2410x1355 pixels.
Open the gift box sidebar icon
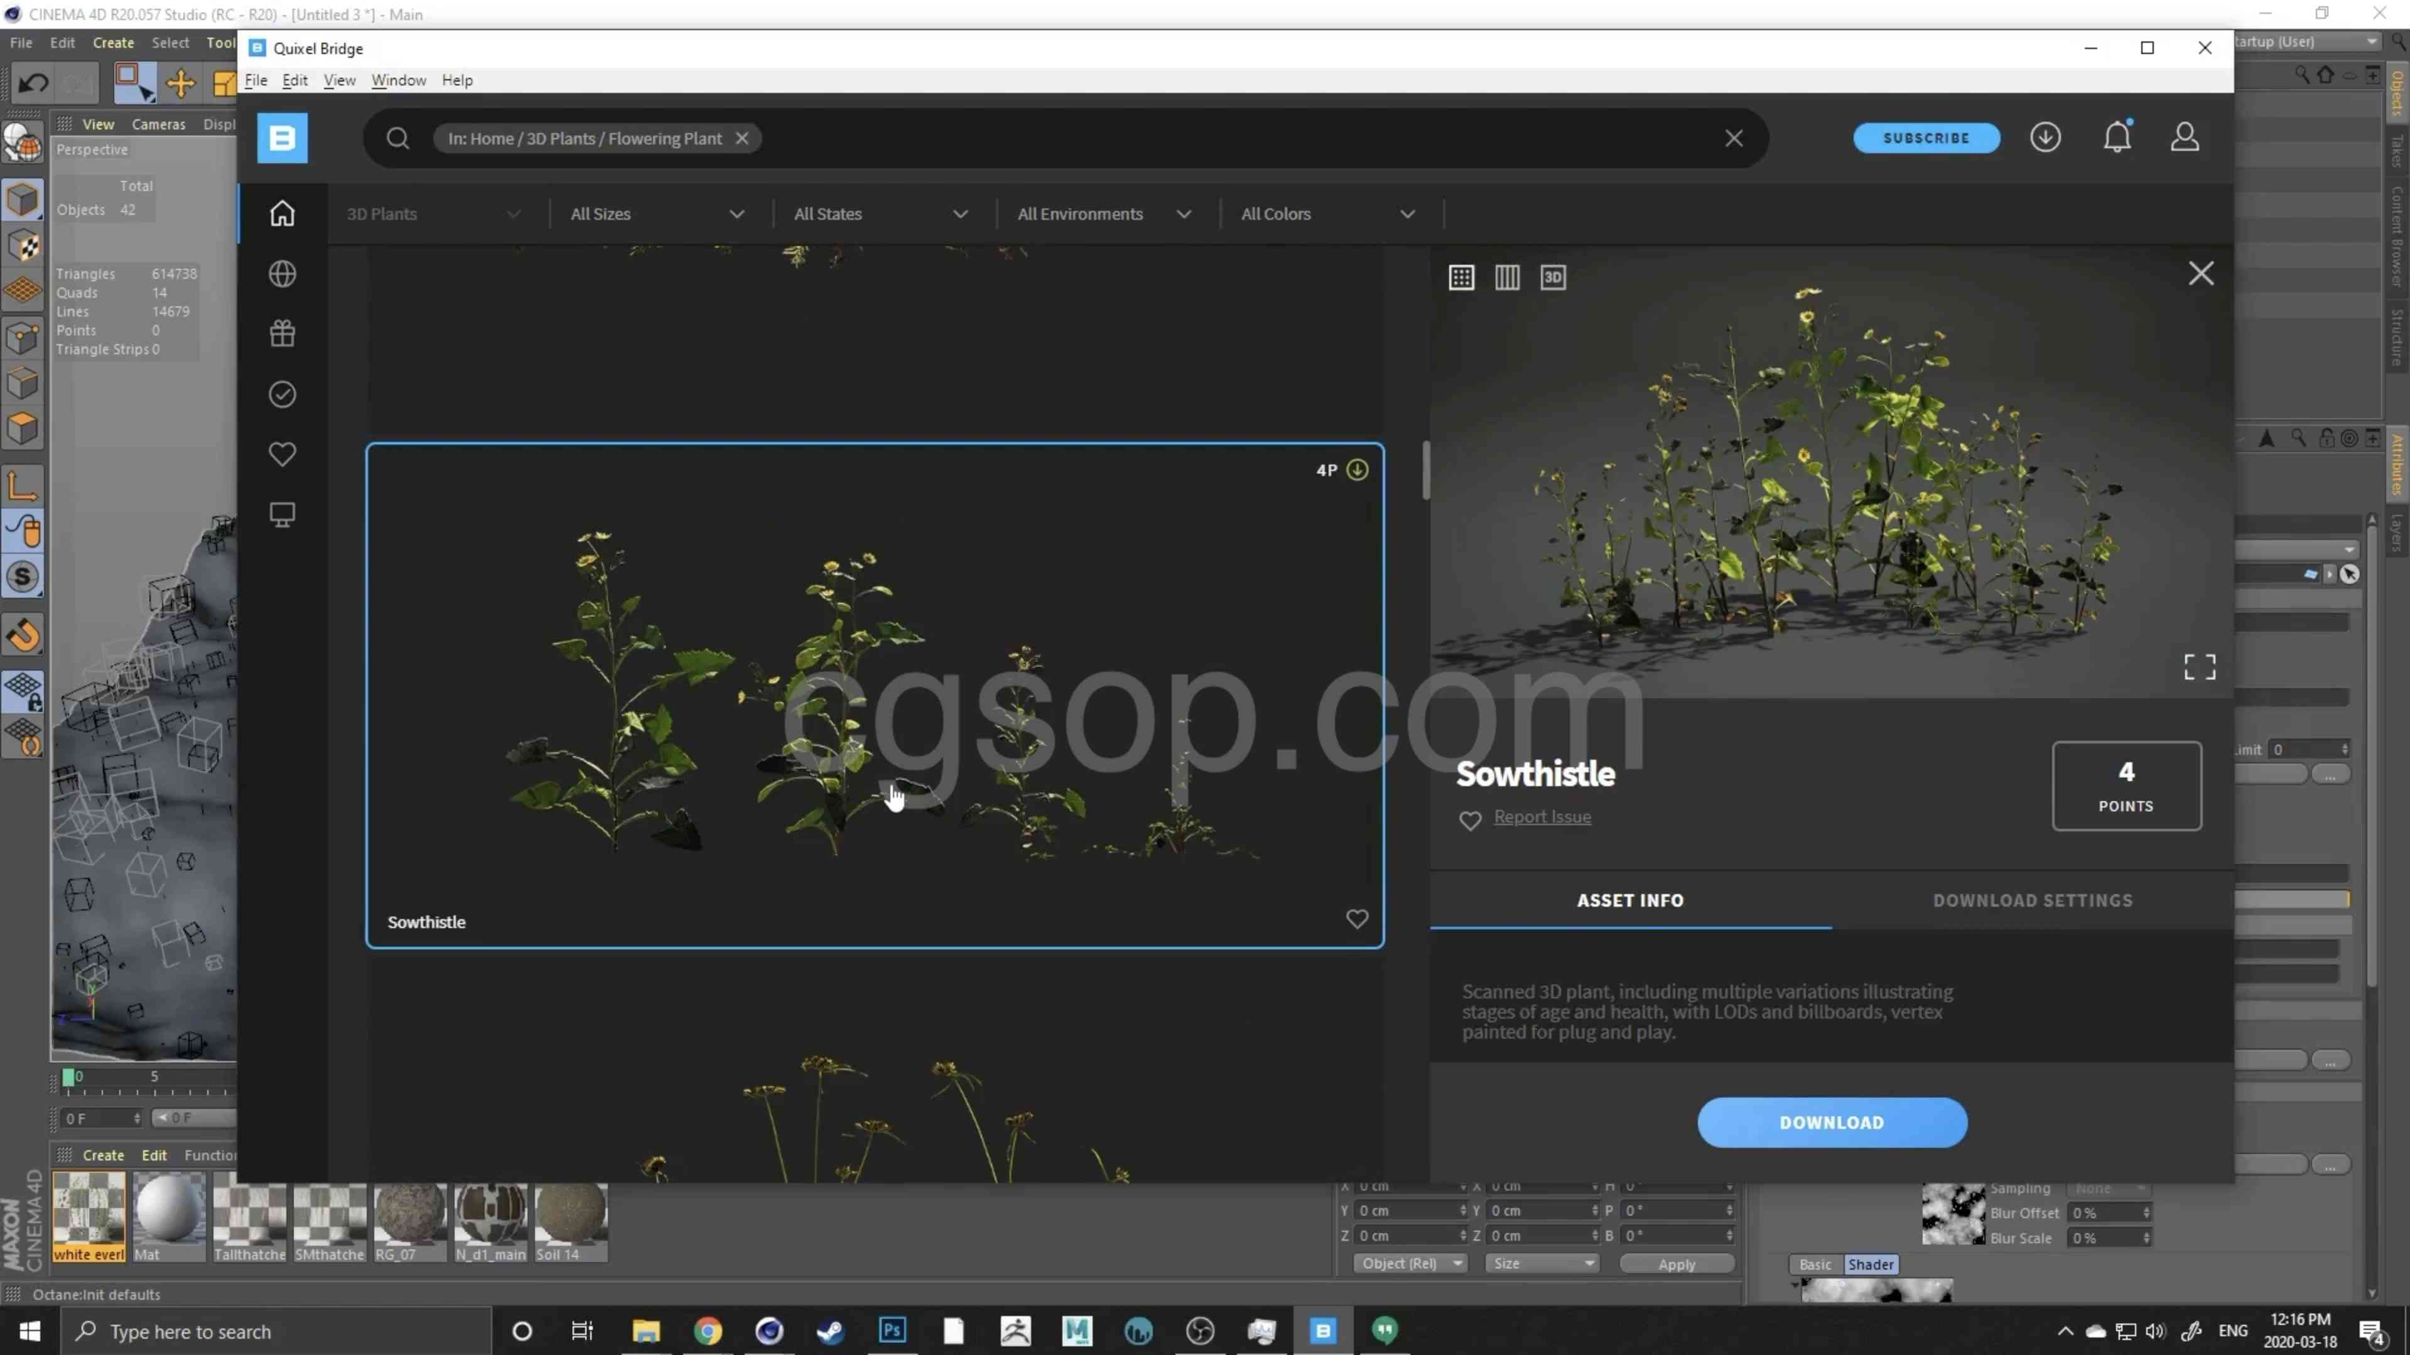coord(281,334)
